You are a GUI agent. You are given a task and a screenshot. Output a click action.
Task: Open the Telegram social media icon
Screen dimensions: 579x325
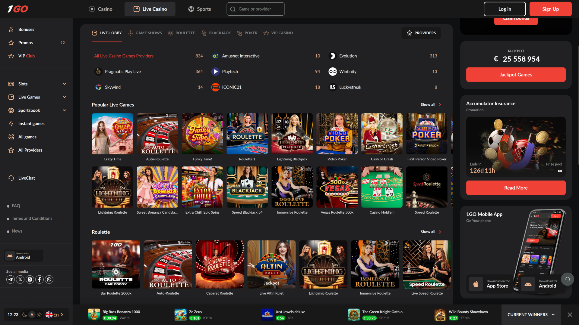click(11, 279)
